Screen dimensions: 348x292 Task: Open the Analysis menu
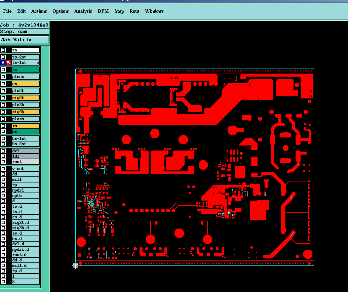[83, 11]
